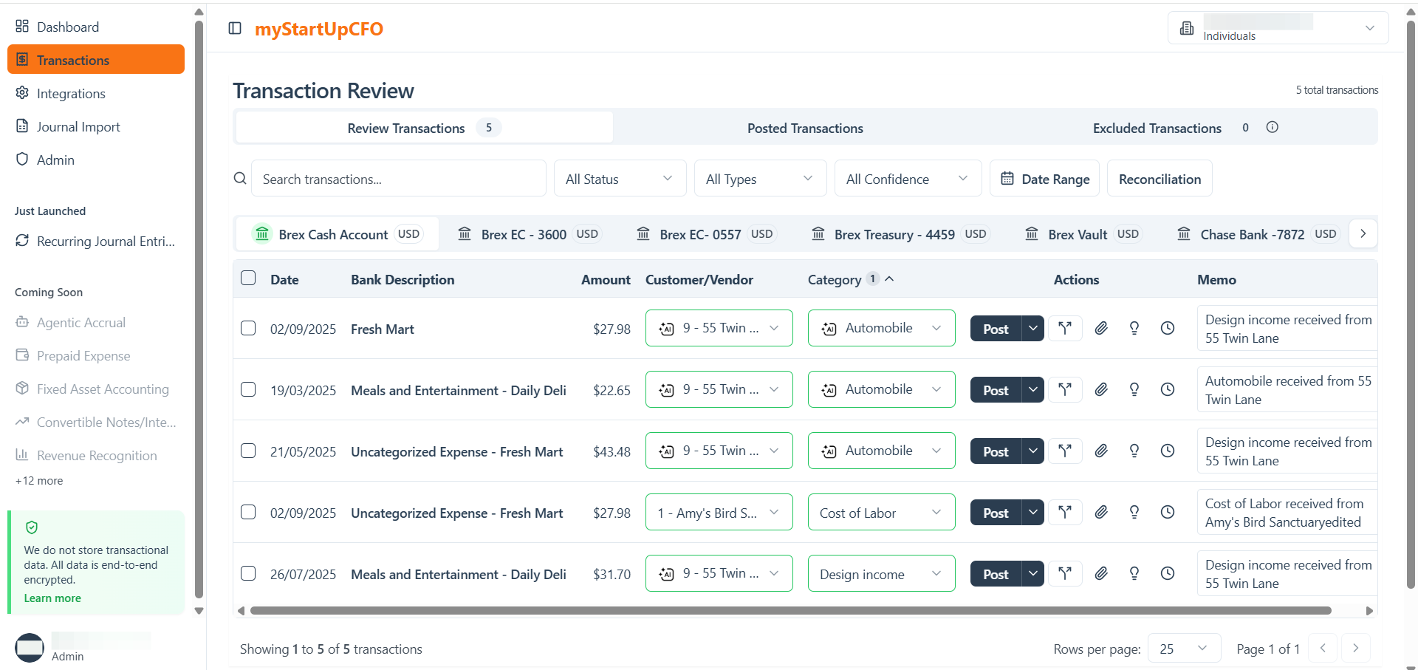Check the 02/09/2025 Uncategorized Expense row checkbox
The height and width of the screenshot is (670, 1418).
248,512
